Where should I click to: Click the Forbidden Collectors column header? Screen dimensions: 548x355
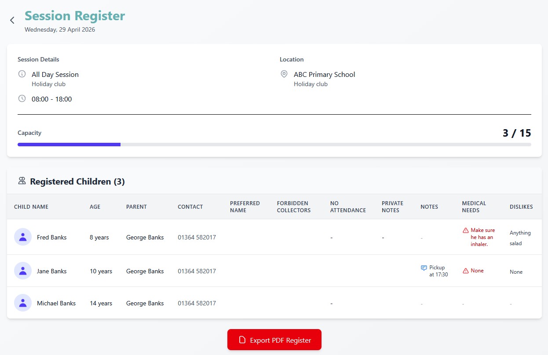point(293,206)
